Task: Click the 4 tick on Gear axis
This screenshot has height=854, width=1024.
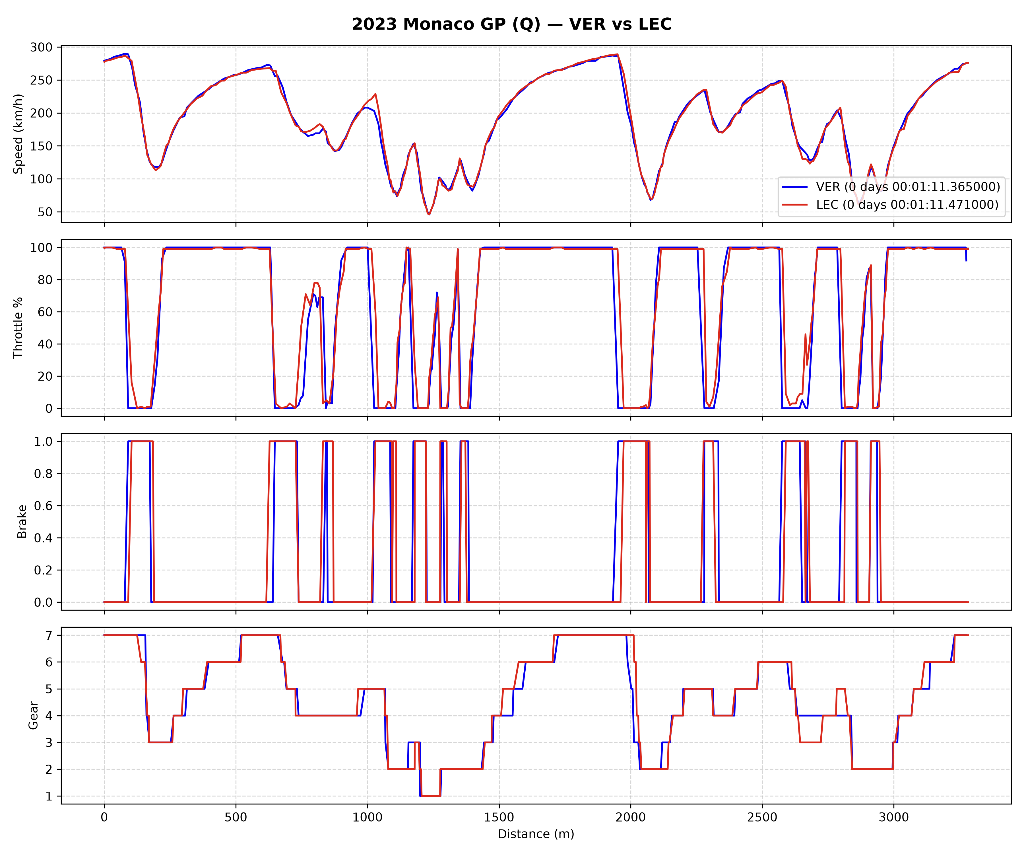Action: pyautogui.click(x=49, y=716)
